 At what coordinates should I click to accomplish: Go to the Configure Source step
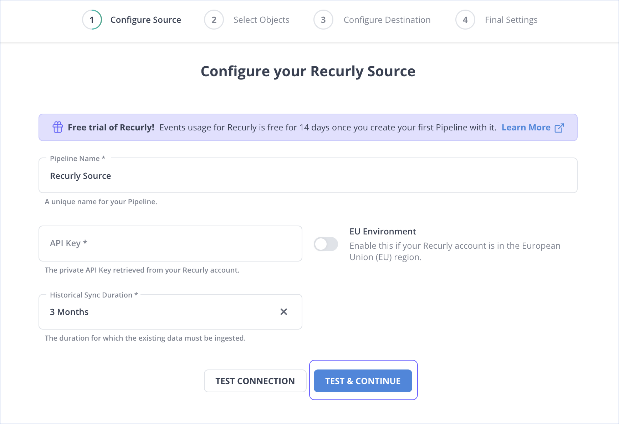[146, 20]
